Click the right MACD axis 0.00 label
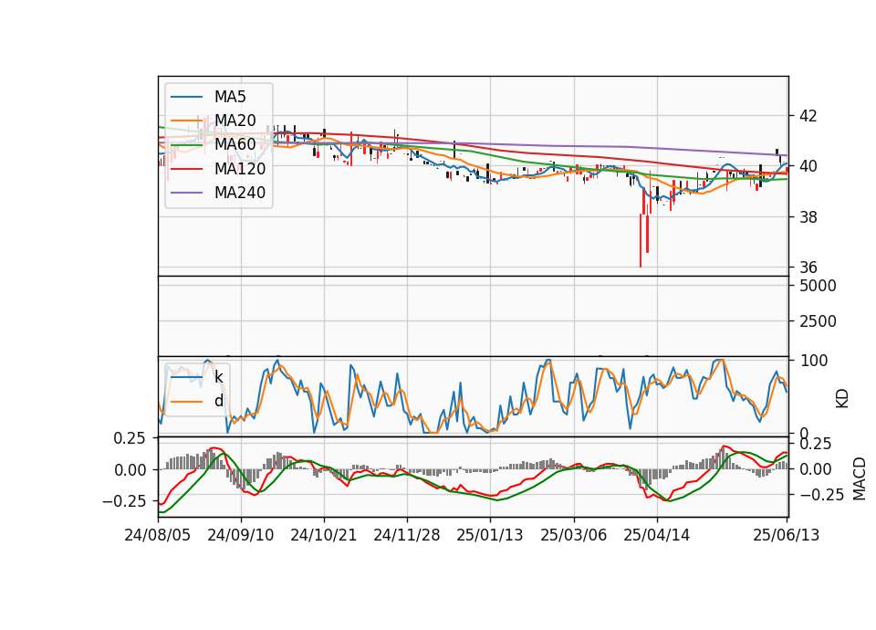Image resolution: width=876 pixels, height=630 pixels. pos(816,469)
